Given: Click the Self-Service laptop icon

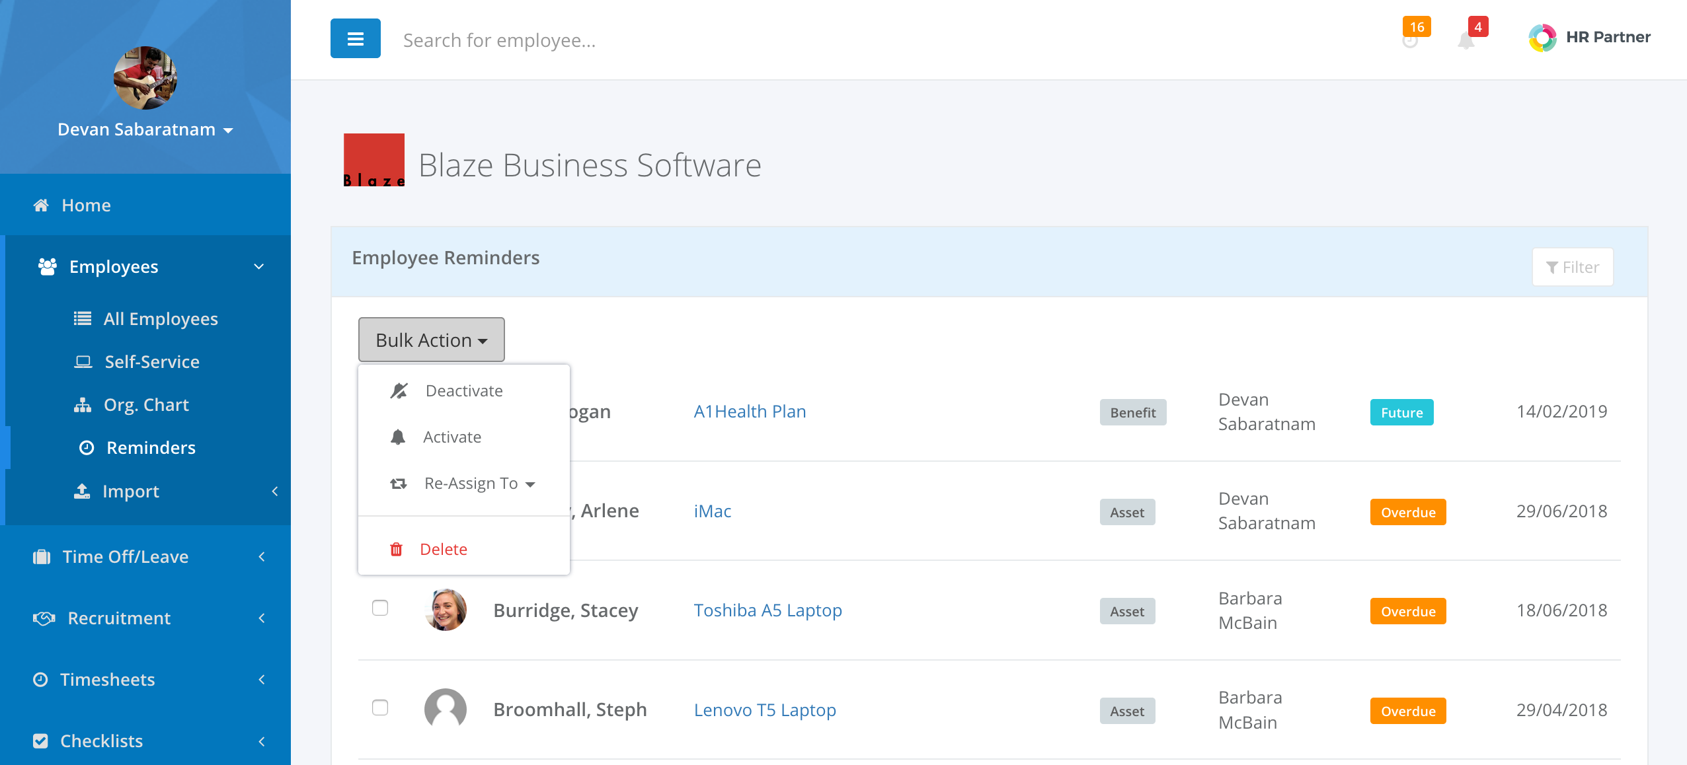Looking at the screenshot, I should pos(83,362).
